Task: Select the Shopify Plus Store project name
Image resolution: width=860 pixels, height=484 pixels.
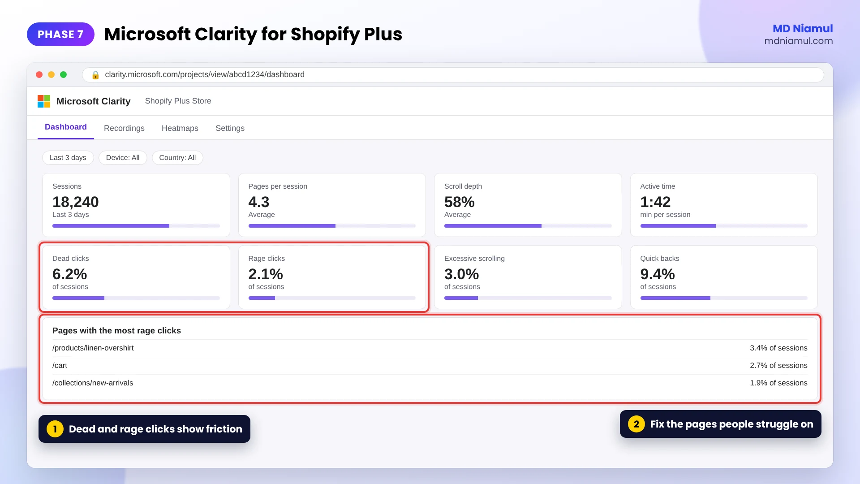Action: (x=178, y=101)
